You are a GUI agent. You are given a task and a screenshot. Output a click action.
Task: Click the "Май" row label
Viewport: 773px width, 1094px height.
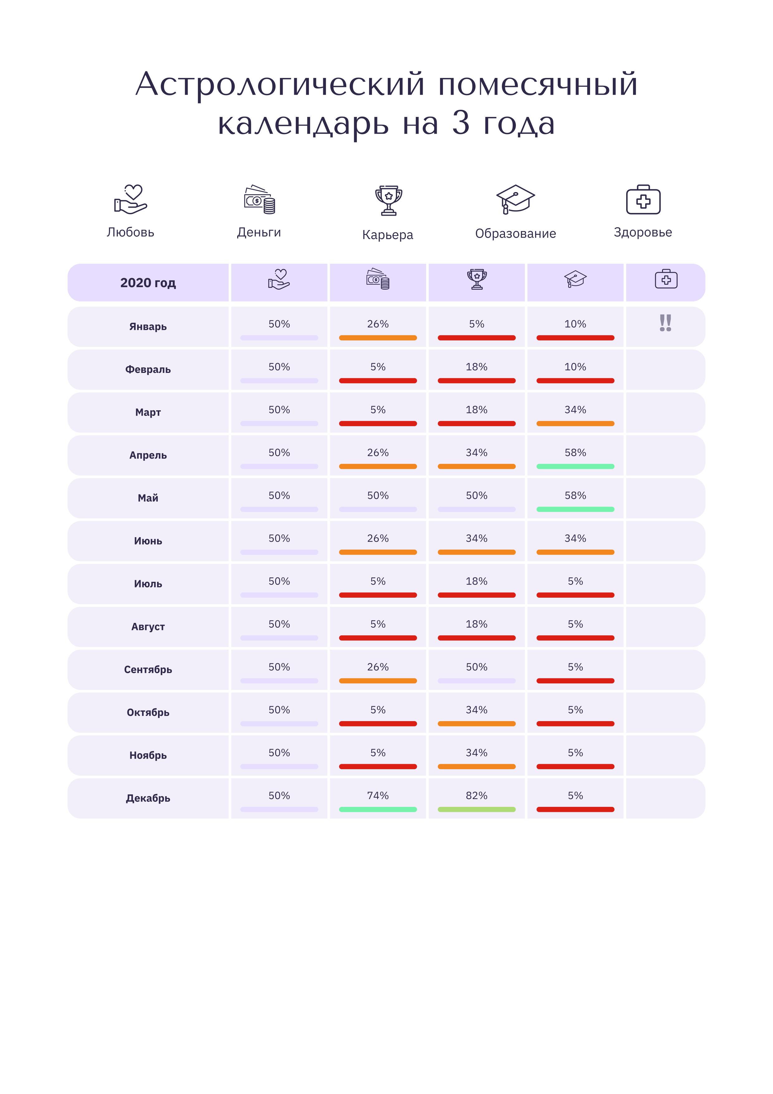point(148,498)
